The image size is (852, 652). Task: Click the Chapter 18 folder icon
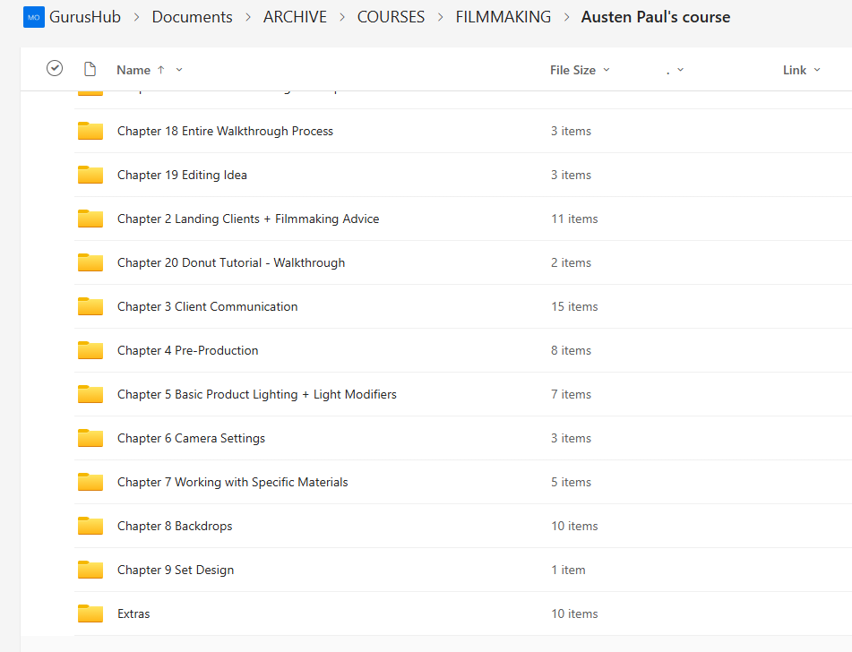pos(90,131)
